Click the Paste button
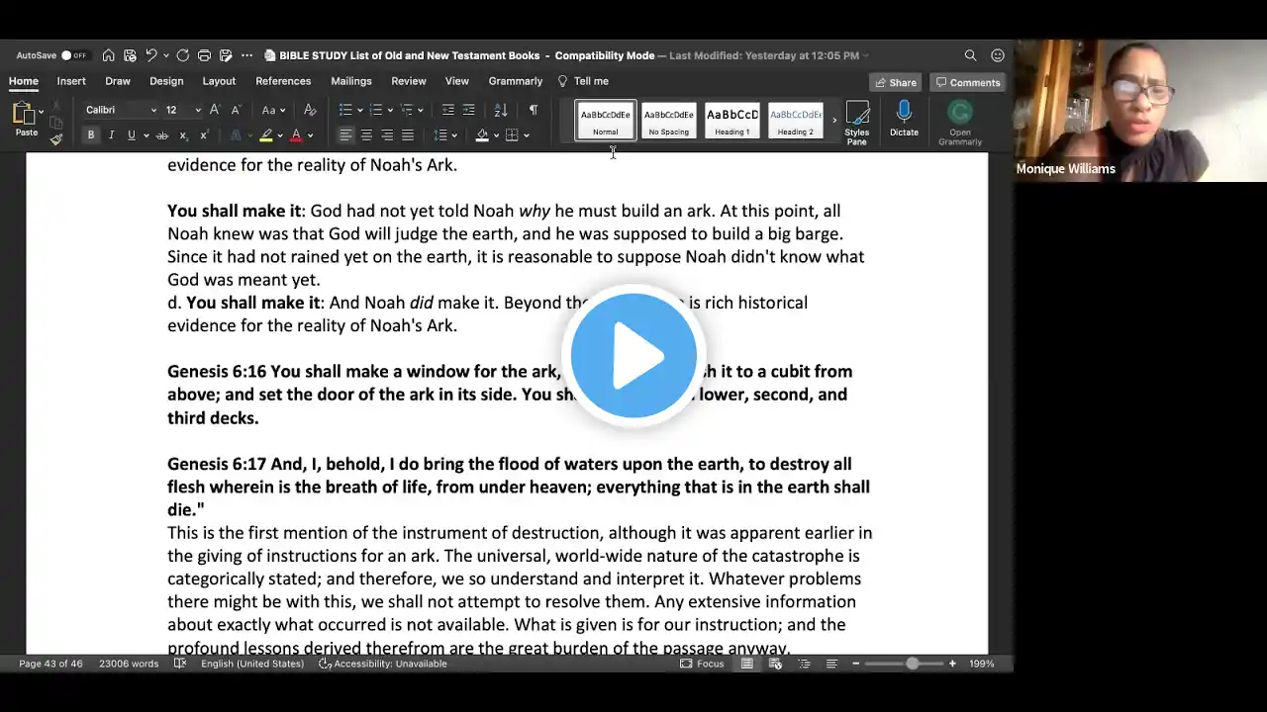 pyautogui.click(x=26, y=119)
